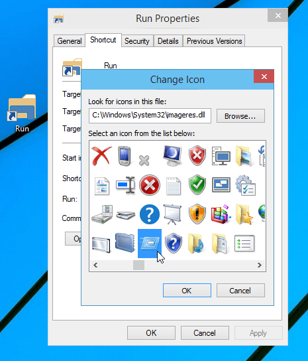The width and height of the screenshot is (308, 361).
Task: Select the monitor with moon icon
Action: 172,155
